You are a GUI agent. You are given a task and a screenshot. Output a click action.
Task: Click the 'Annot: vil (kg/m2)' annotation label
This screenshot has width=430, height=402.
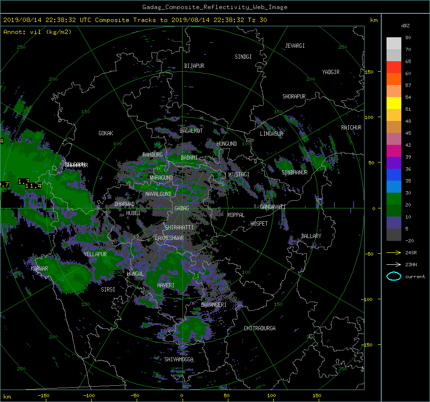point(37,32)
